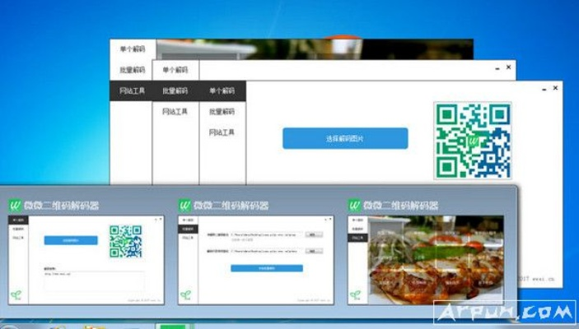
Task: Switch to the taskbar preview showing batch decode paths
Action: (256, 260)
